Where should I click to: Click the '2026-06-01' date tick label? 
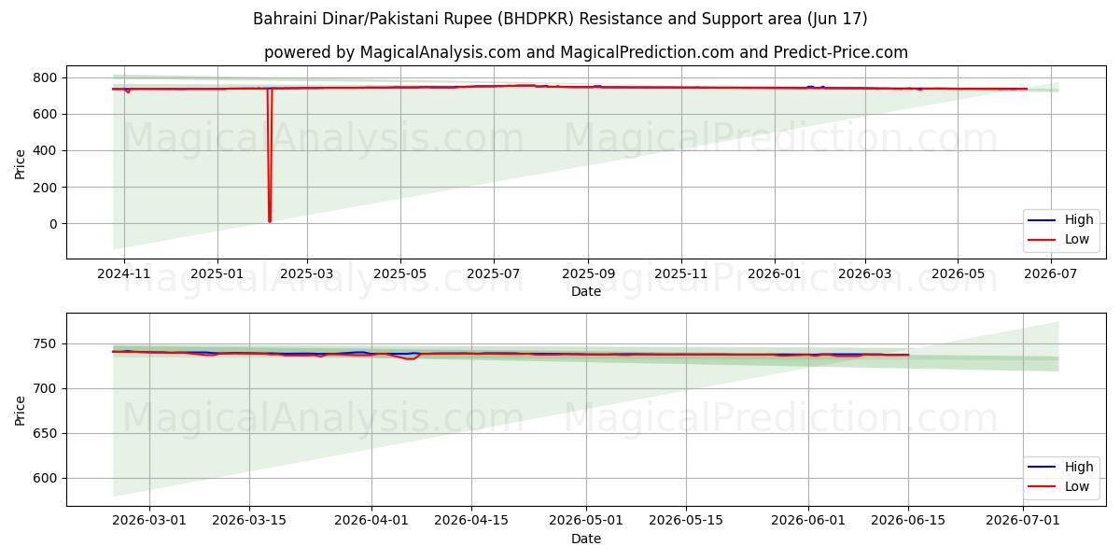[808, 522]
